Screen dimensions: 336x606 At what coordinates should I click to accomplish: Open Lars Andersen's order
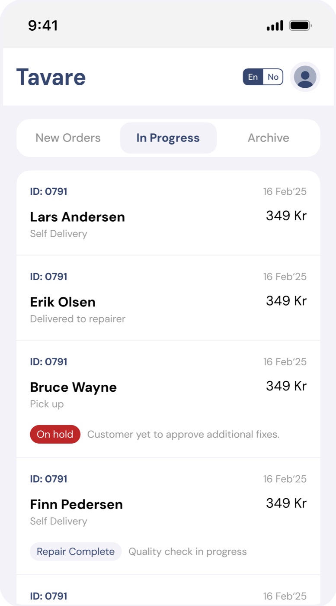(168, 213)
